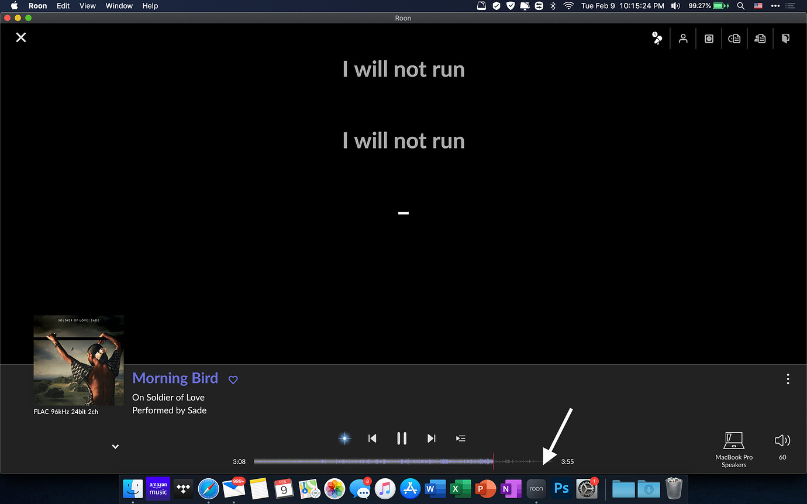Viewport: 807px width, 504px height.
Task: Pause playback with the pause button
Action: point(402,438)
